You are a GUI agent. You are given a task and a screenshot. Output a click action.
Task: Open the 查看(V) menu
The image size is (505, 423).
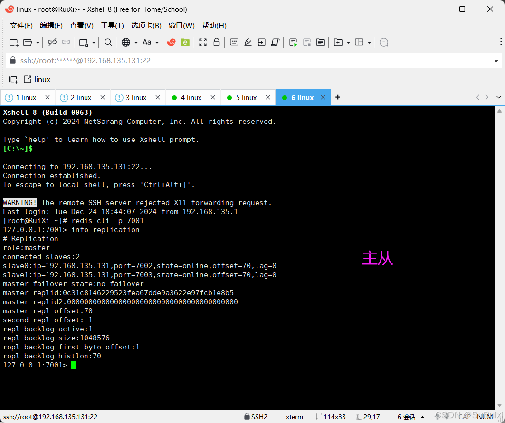[x=82, y=26]
